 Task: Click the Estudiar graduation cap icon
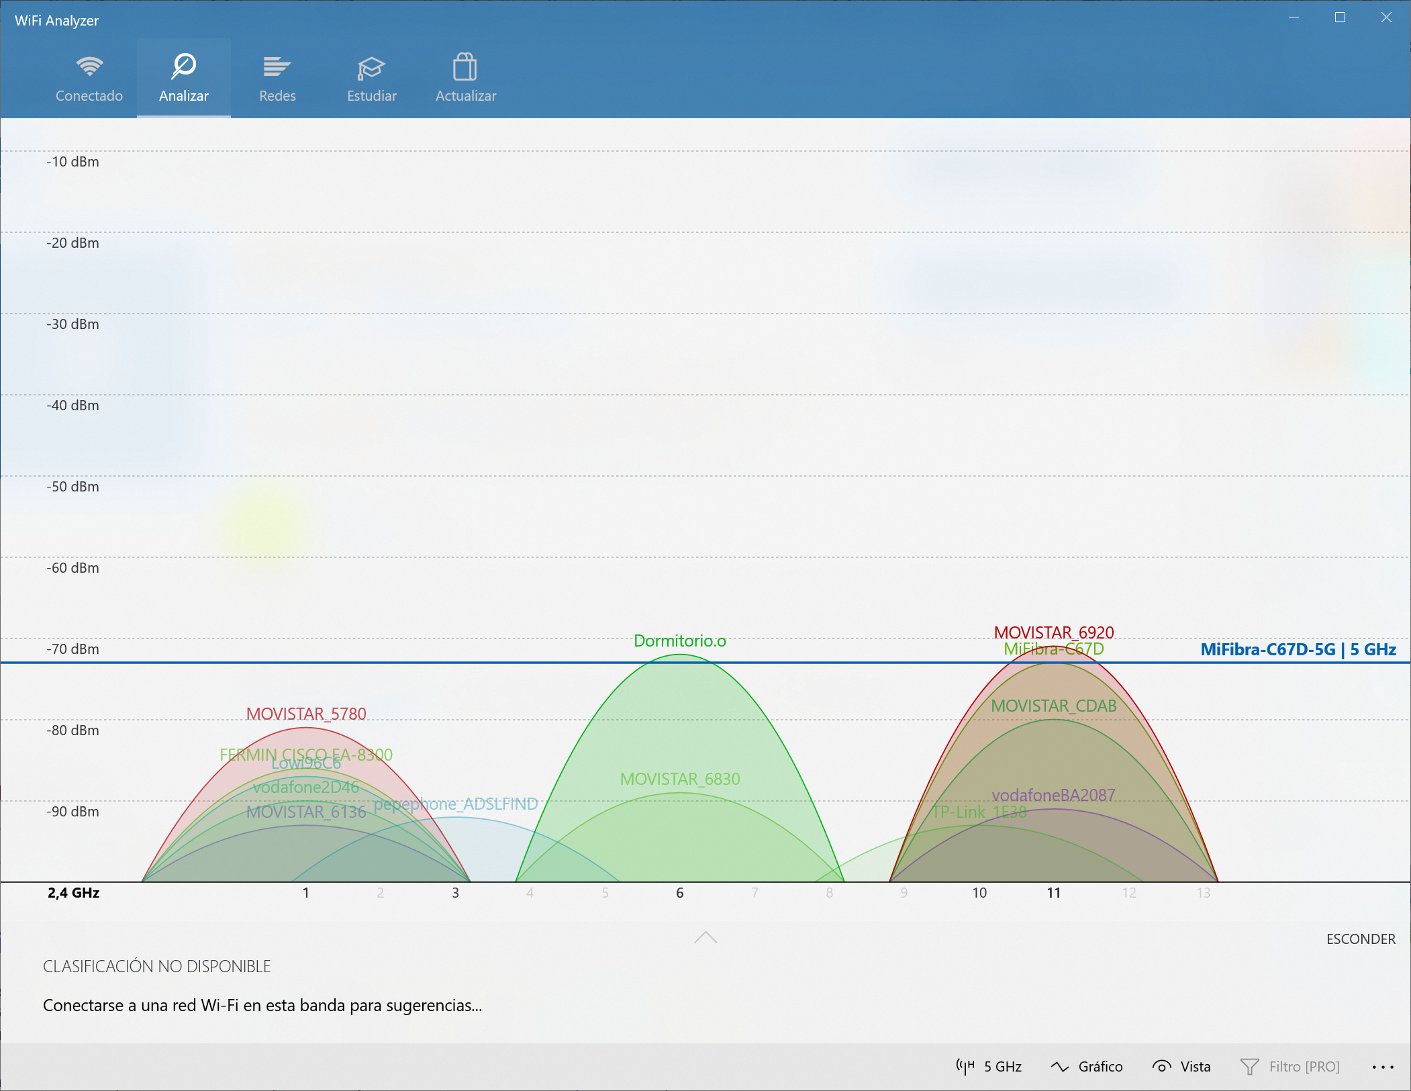[371, 68]
